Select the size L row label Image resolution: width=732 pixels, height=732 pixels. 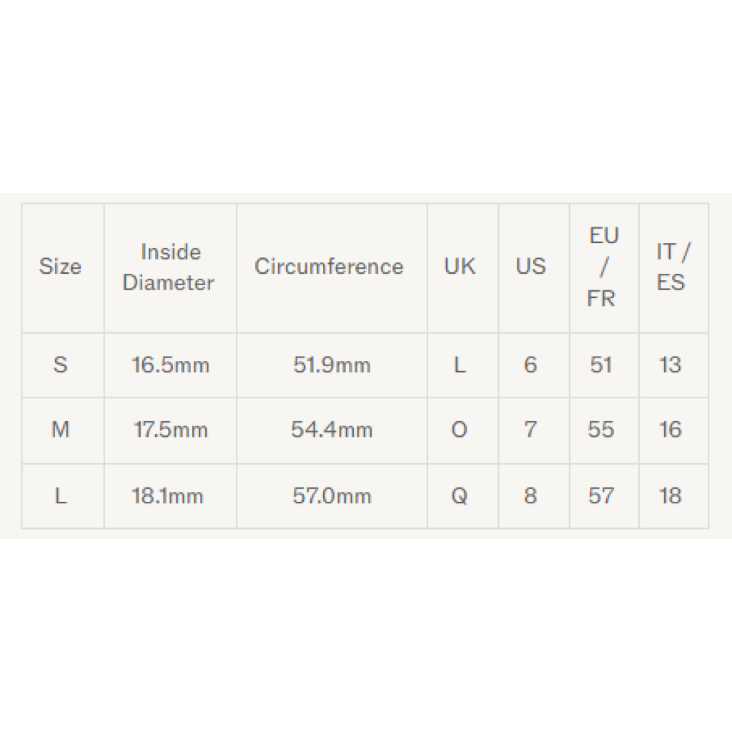pyautogui.click(x=60, y=496)
